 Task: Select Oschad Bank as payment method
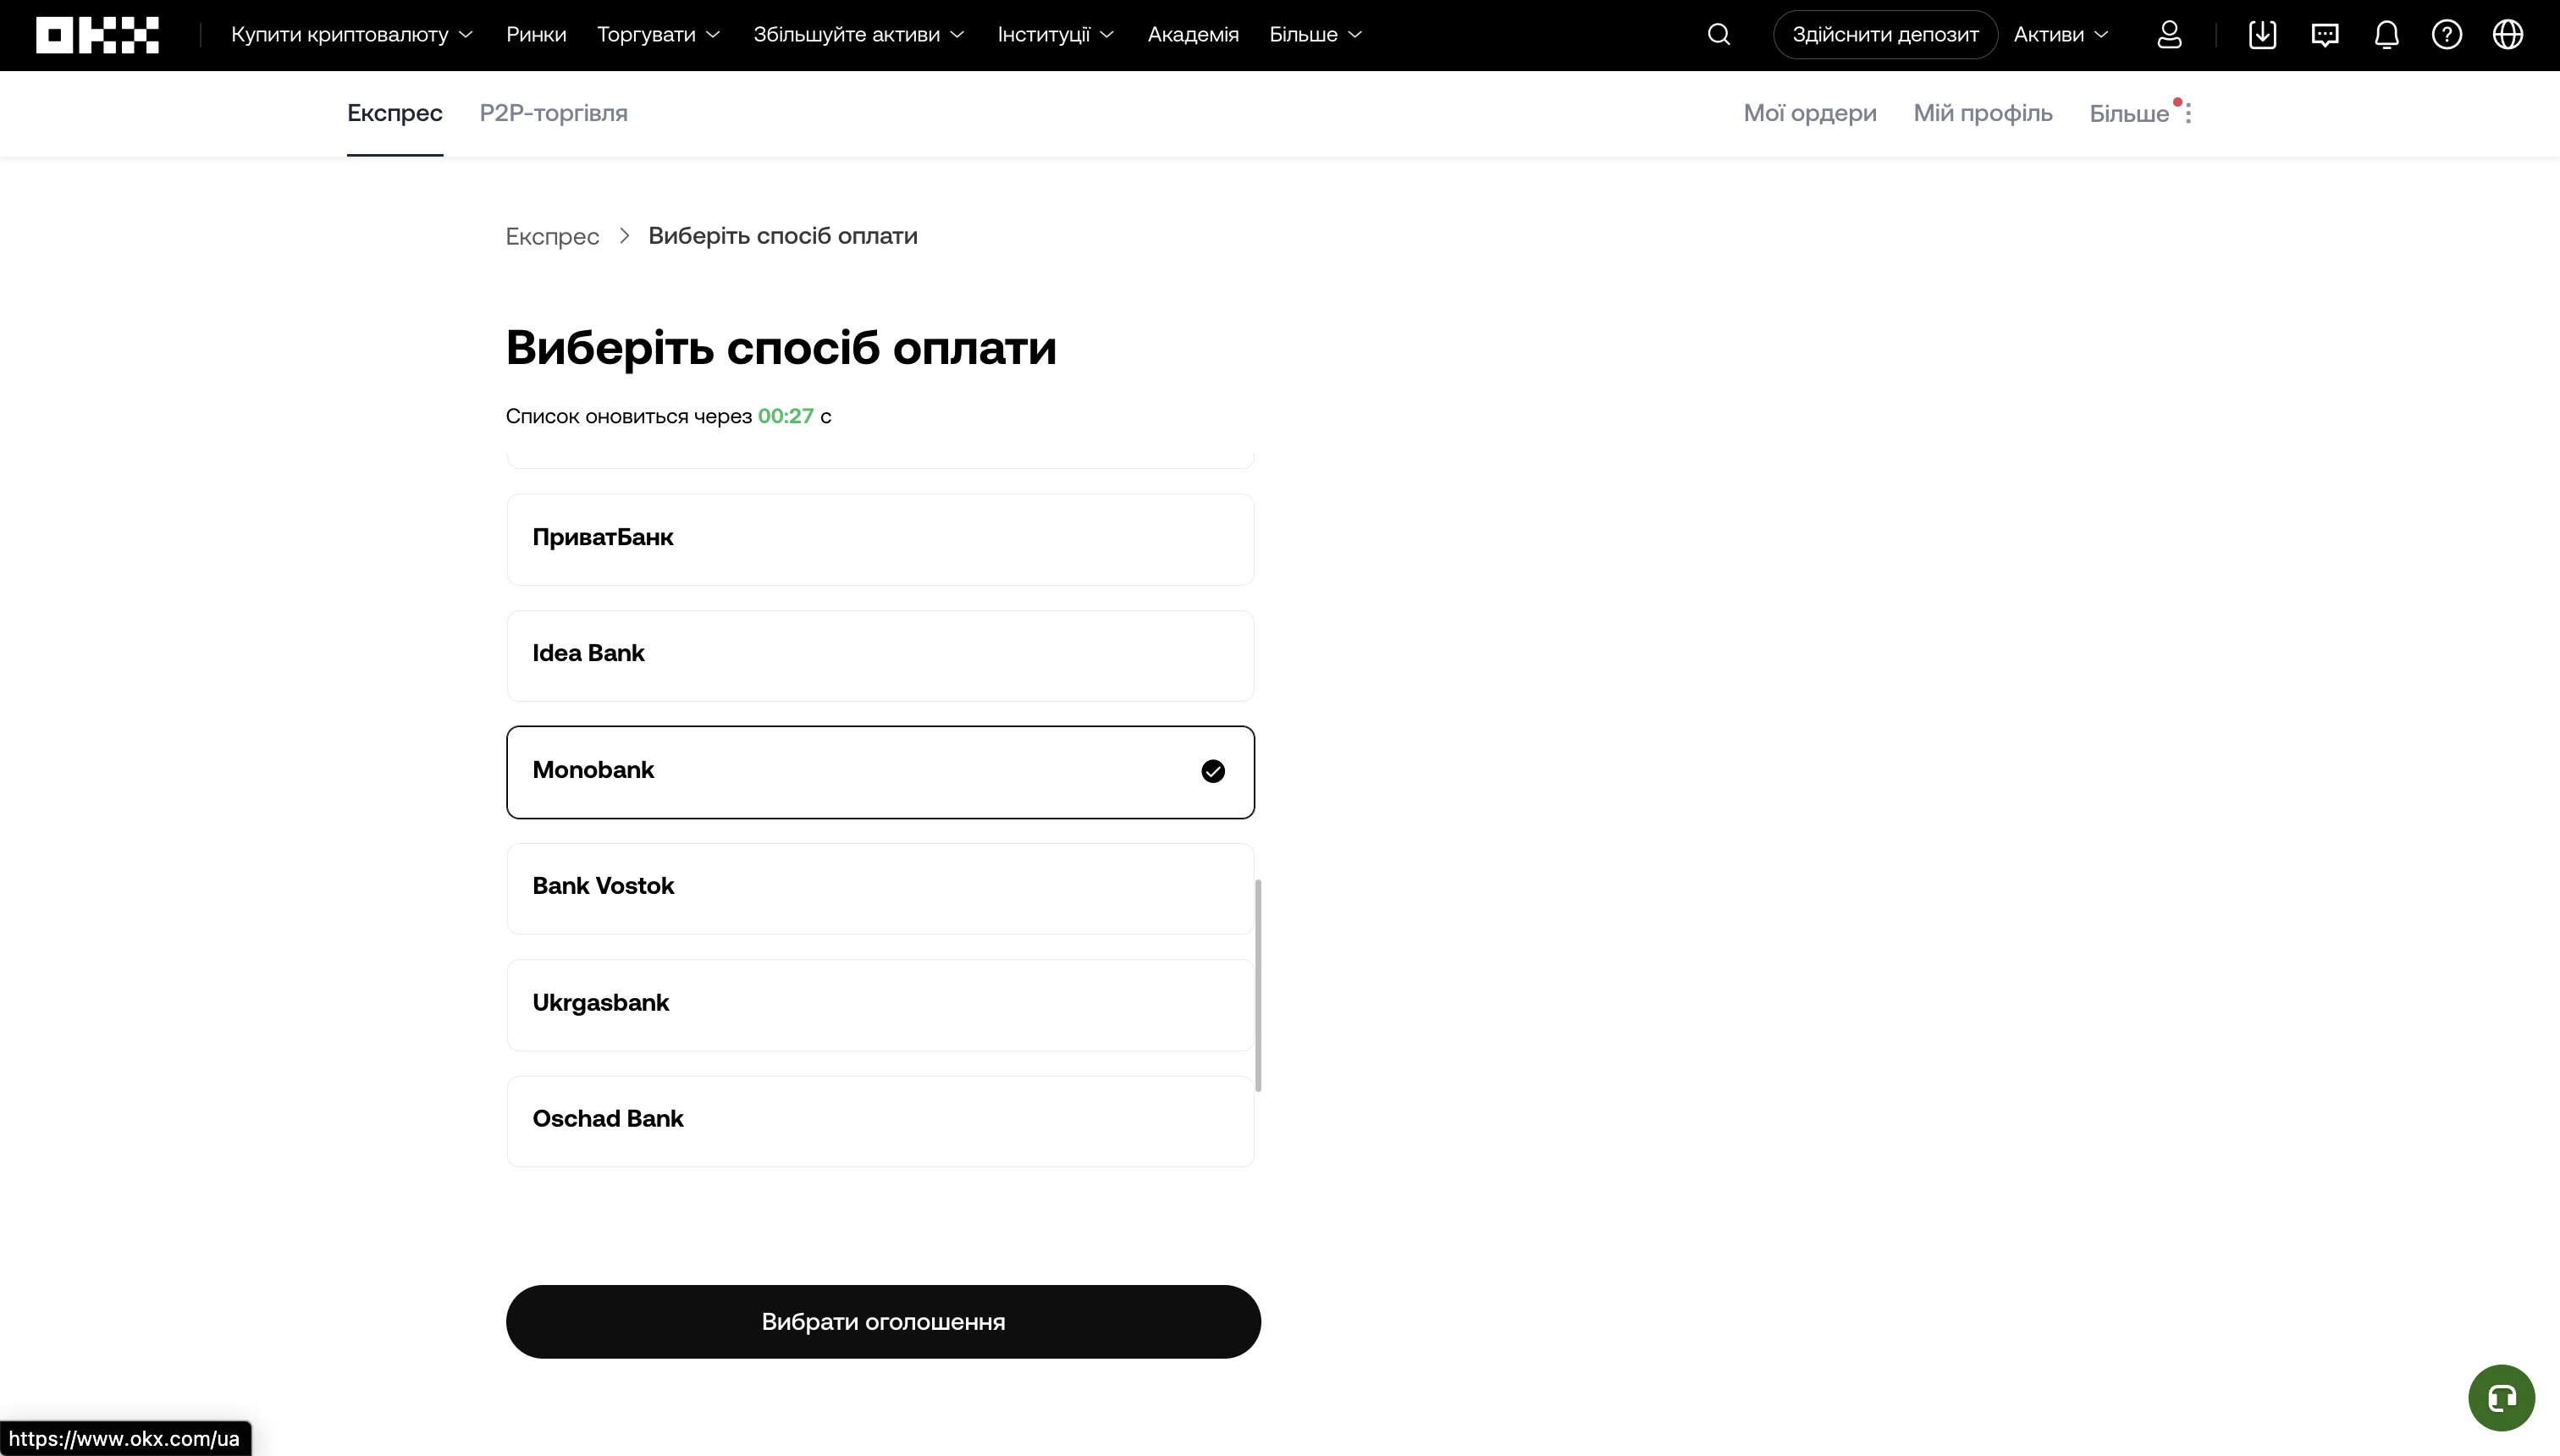click(880, 1120)
